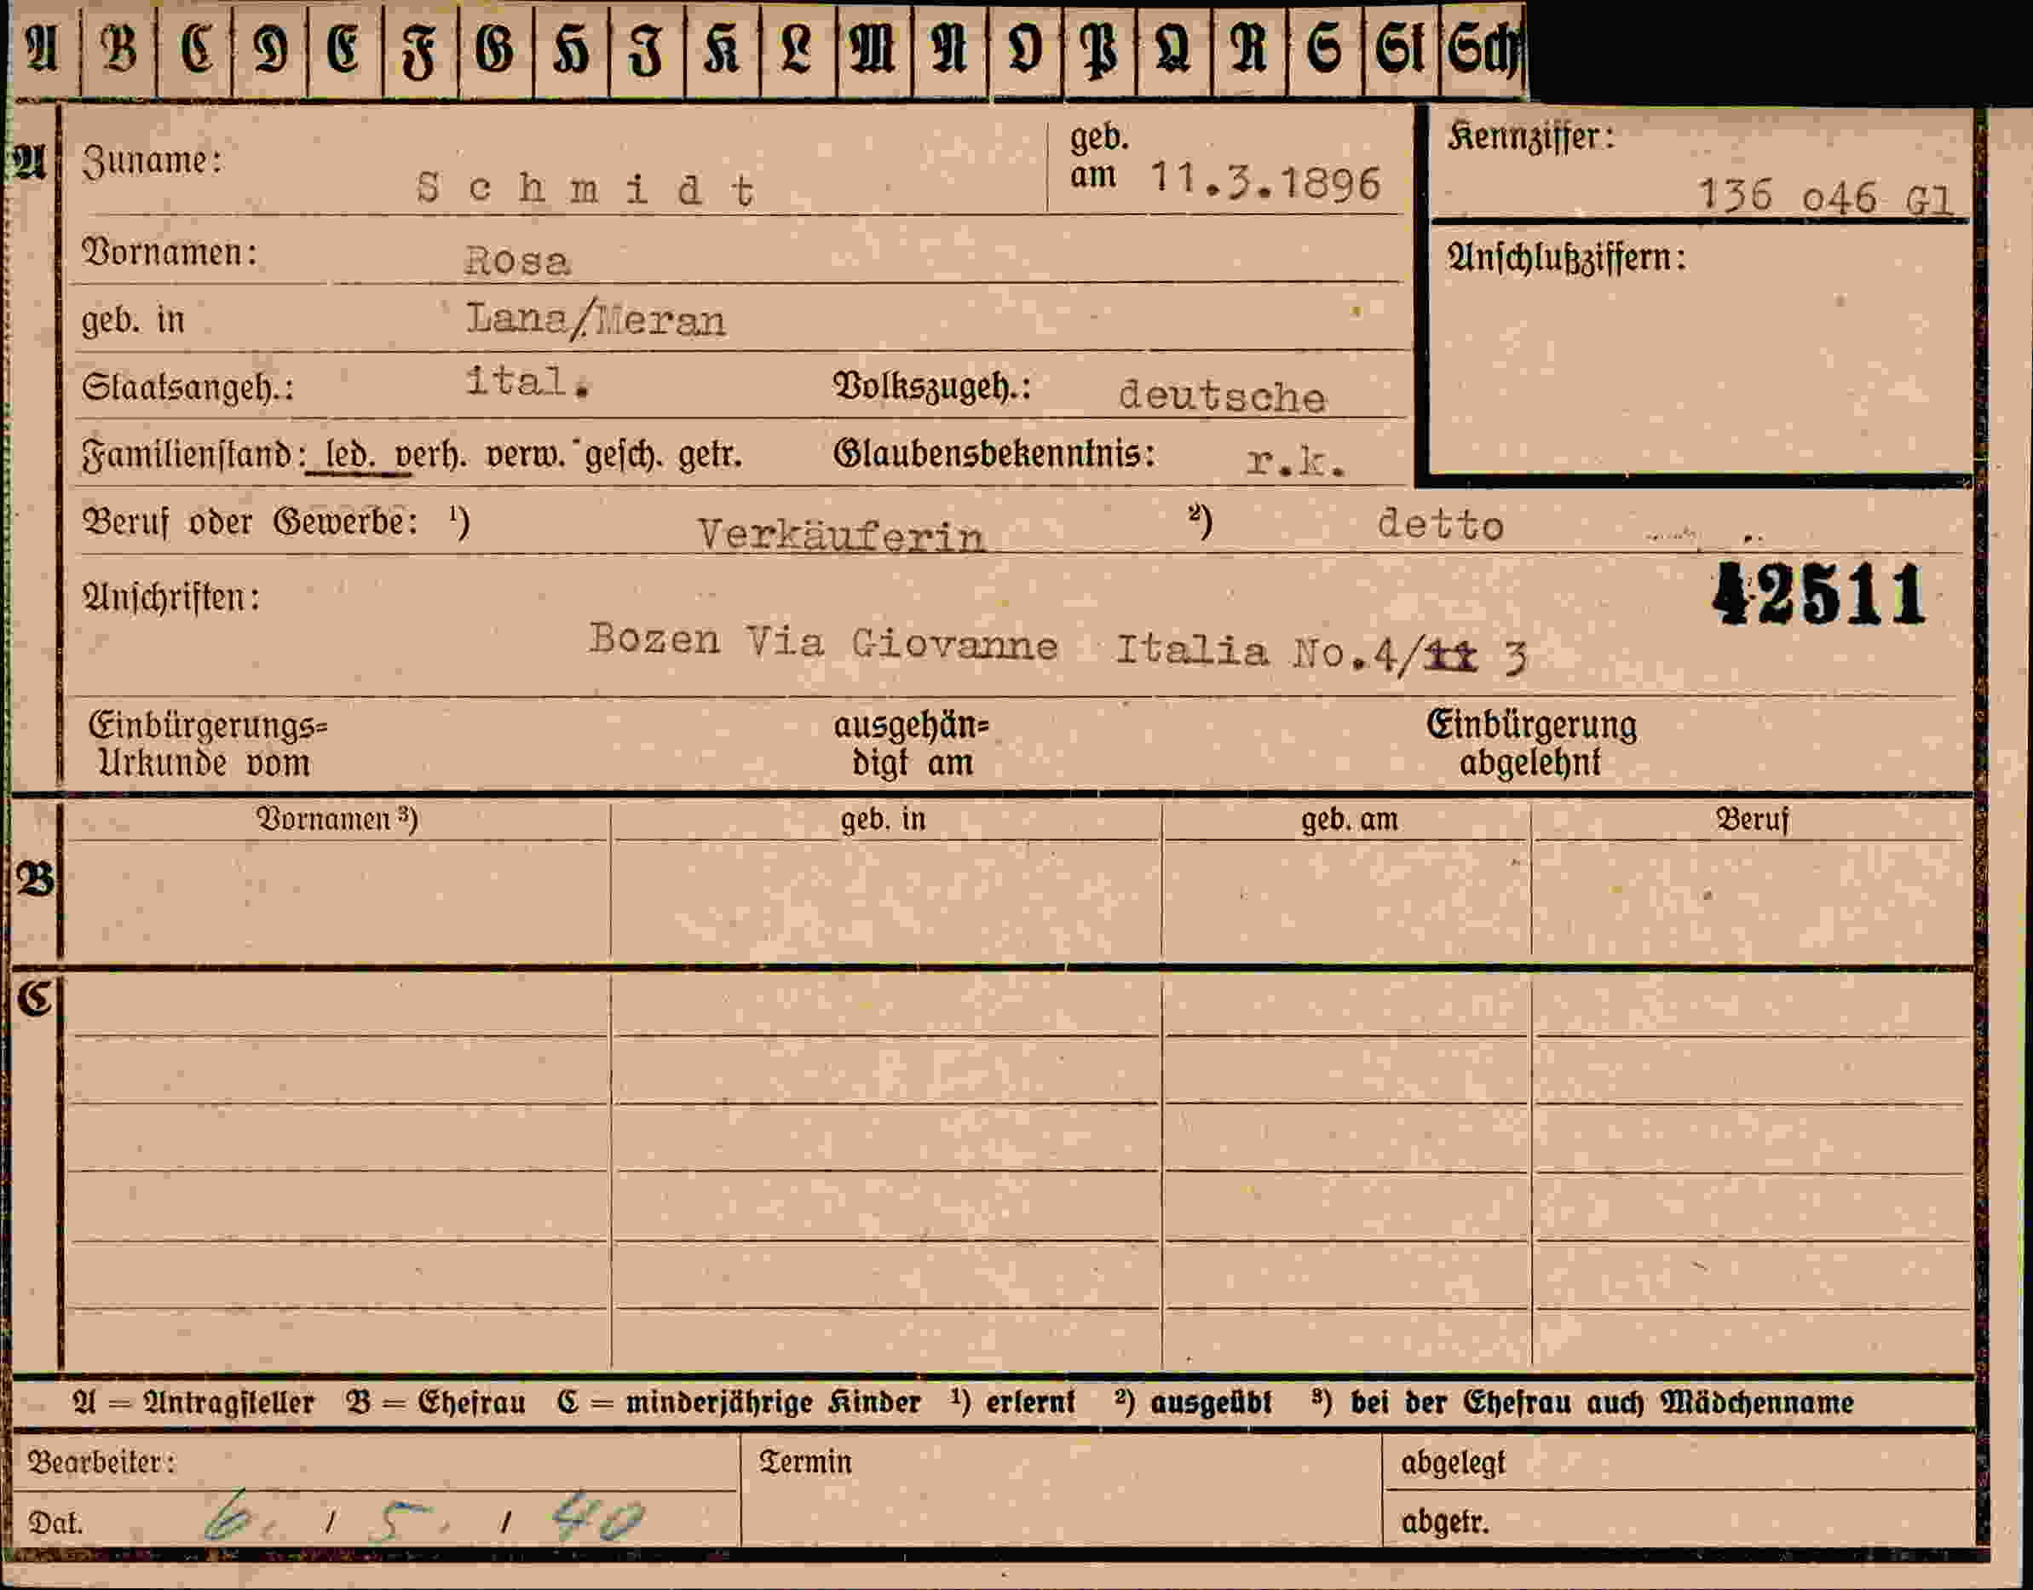Click the "Anschlußziffern:" label
Image resolution: width=2033 pixels, height=1590 pixels.
[x=1566, y=258]
